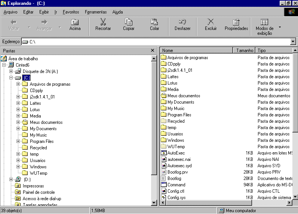This screenshot has height=214, width=298.
Task: Sort by the Tamanho column header
Action: coord(244,51)
